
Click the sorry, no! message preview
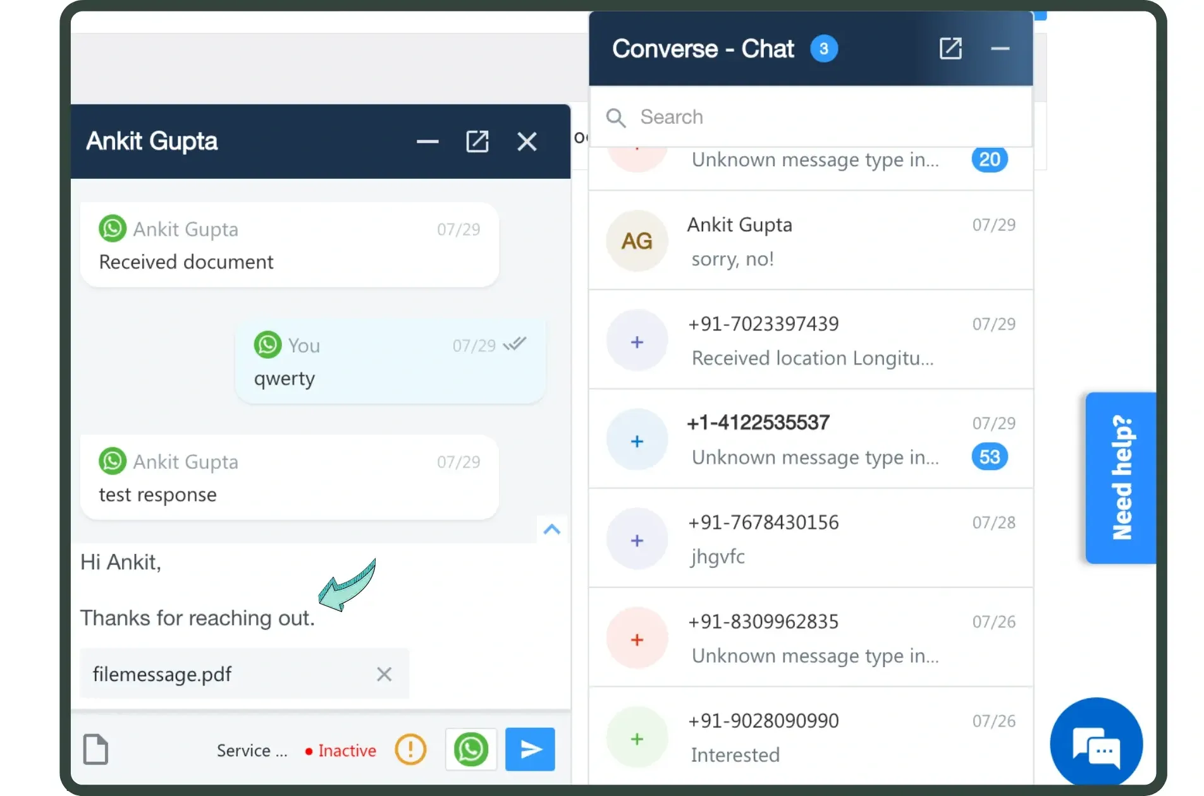pyautogui.click(x=732, y=259)
